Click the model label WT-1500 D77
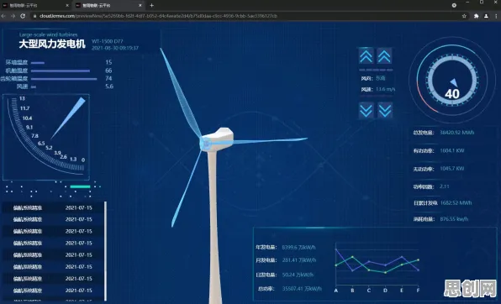Viewport: 501px width, 304px height. tap(107, 41)
